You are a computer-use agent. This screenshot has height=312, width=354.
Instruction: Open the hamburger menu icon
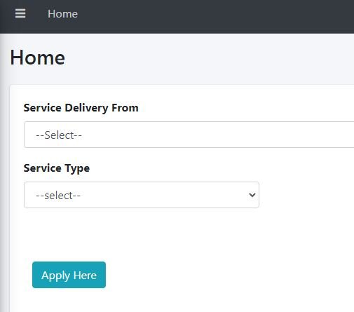(x=20, y=13)
